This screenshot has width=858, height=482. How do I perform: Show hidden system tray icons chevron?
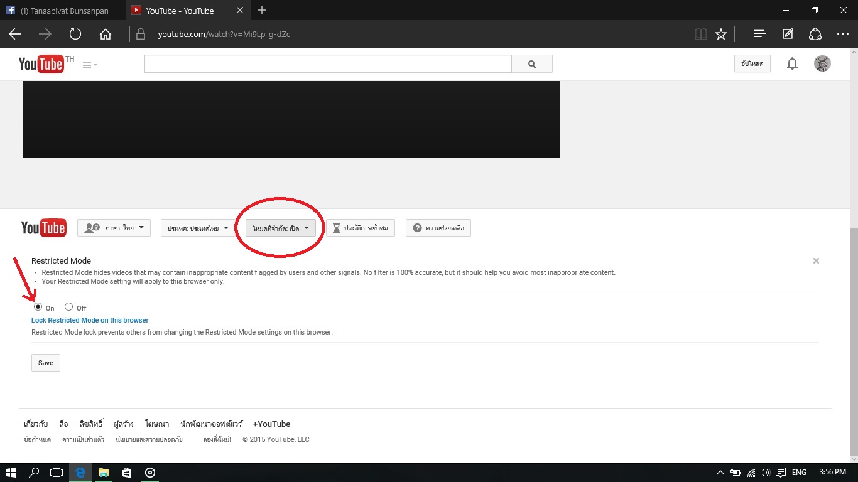tap(720, 473)
